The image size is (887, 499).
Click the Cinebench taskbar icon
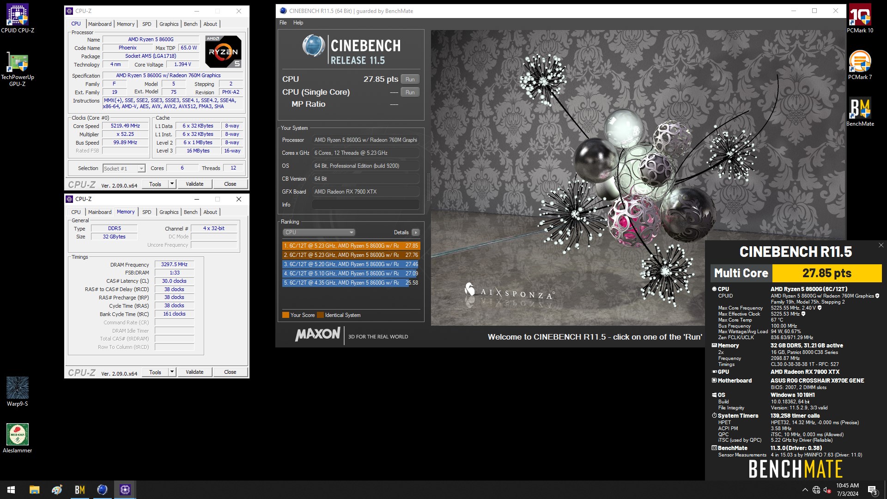103,490
